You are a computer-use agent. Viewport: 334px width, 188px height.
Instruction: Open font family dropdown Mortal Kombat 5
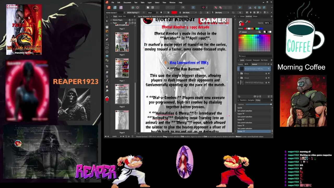[x=124, y=13]
